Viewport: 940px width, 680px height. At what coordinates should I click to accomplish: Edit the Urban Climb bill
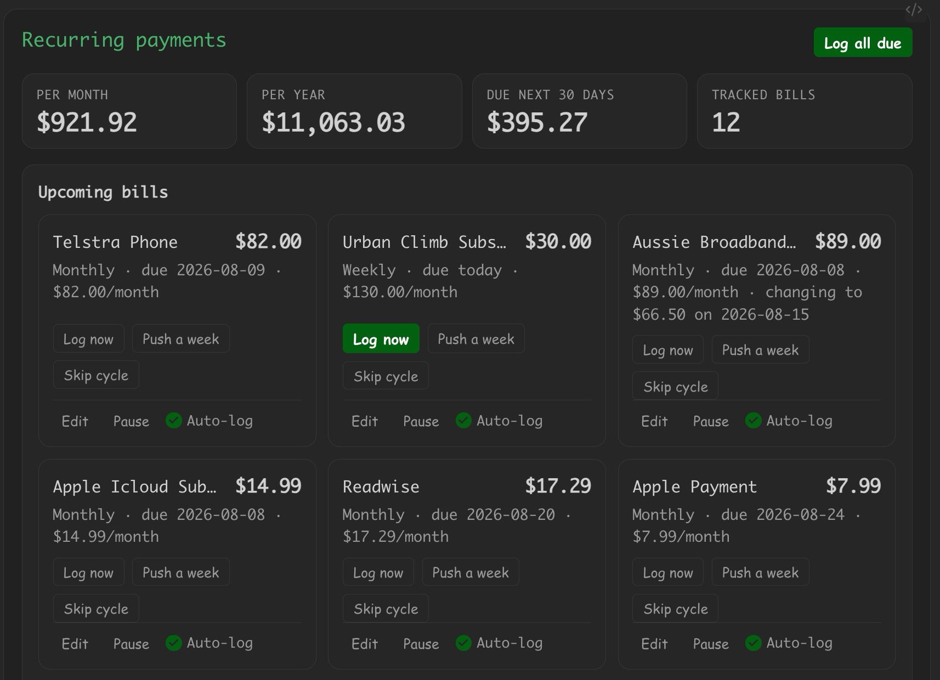[x=364, y=421]
